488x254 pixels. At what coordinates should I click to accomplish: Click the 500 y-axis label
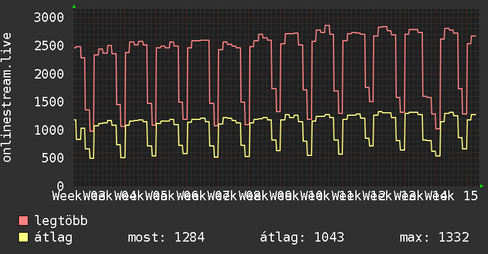click(x=53, y=158)
